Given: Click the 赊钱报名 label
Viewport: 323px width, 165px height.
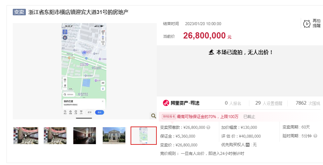Looking at the screenshot, I should click(169, 117).
